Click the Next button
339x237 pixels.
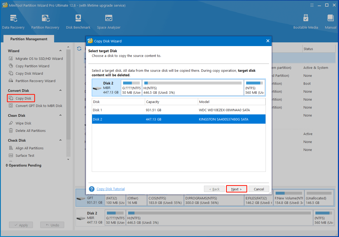pos(236,189)
